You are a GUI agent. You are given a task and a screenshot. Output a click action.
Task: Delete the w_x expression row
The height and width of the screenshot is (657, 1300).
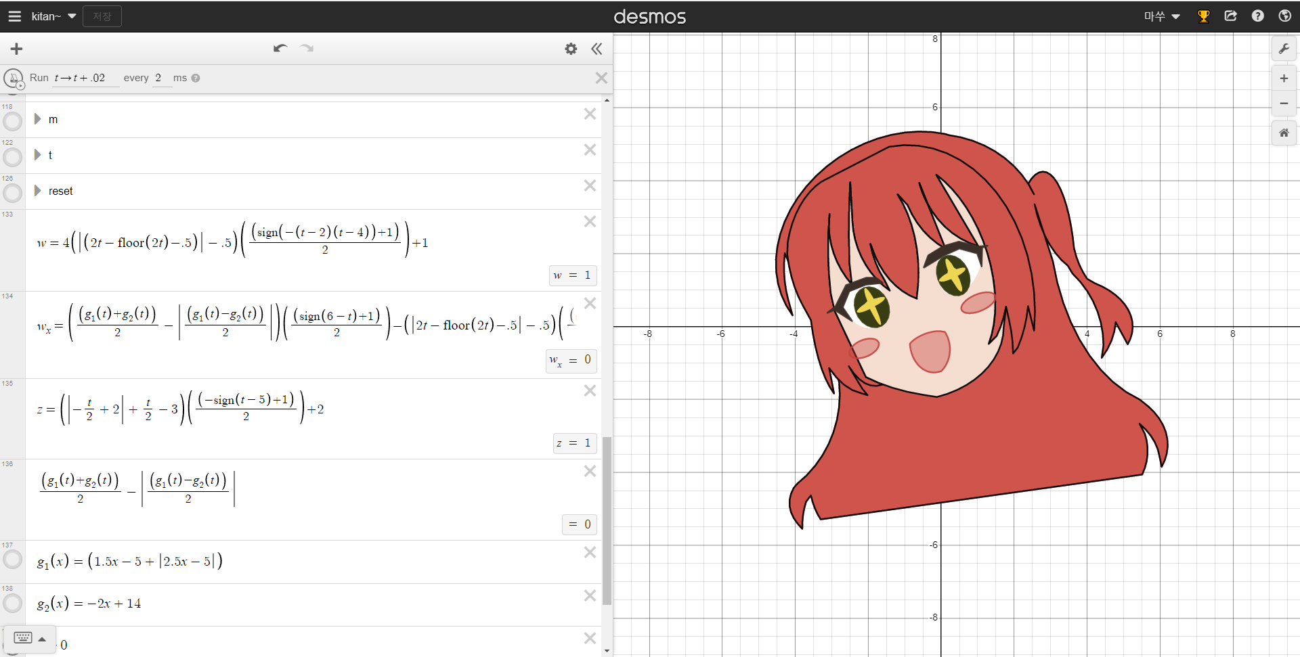[590, 304]
